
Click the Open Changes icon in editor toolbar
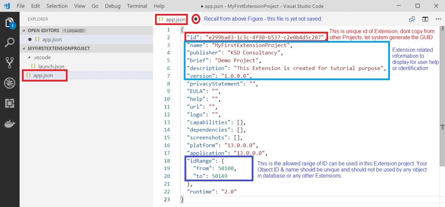[412, 19]
